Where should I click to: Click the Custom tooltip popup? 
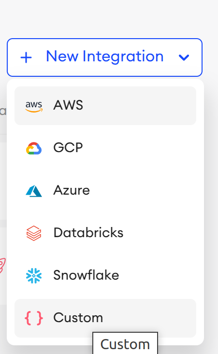pos(125,343)
